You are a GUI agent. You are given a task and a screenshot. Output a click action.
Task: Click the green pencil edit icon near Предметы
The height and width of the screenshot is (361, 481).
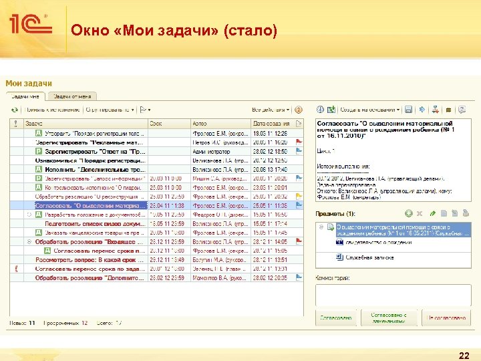coord(432,213)
